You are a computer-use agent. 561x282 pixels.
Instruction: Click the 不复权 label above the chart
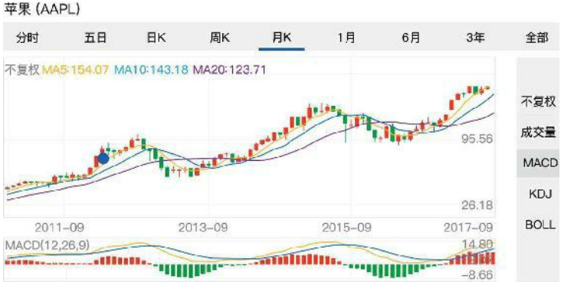pos(21,70)
